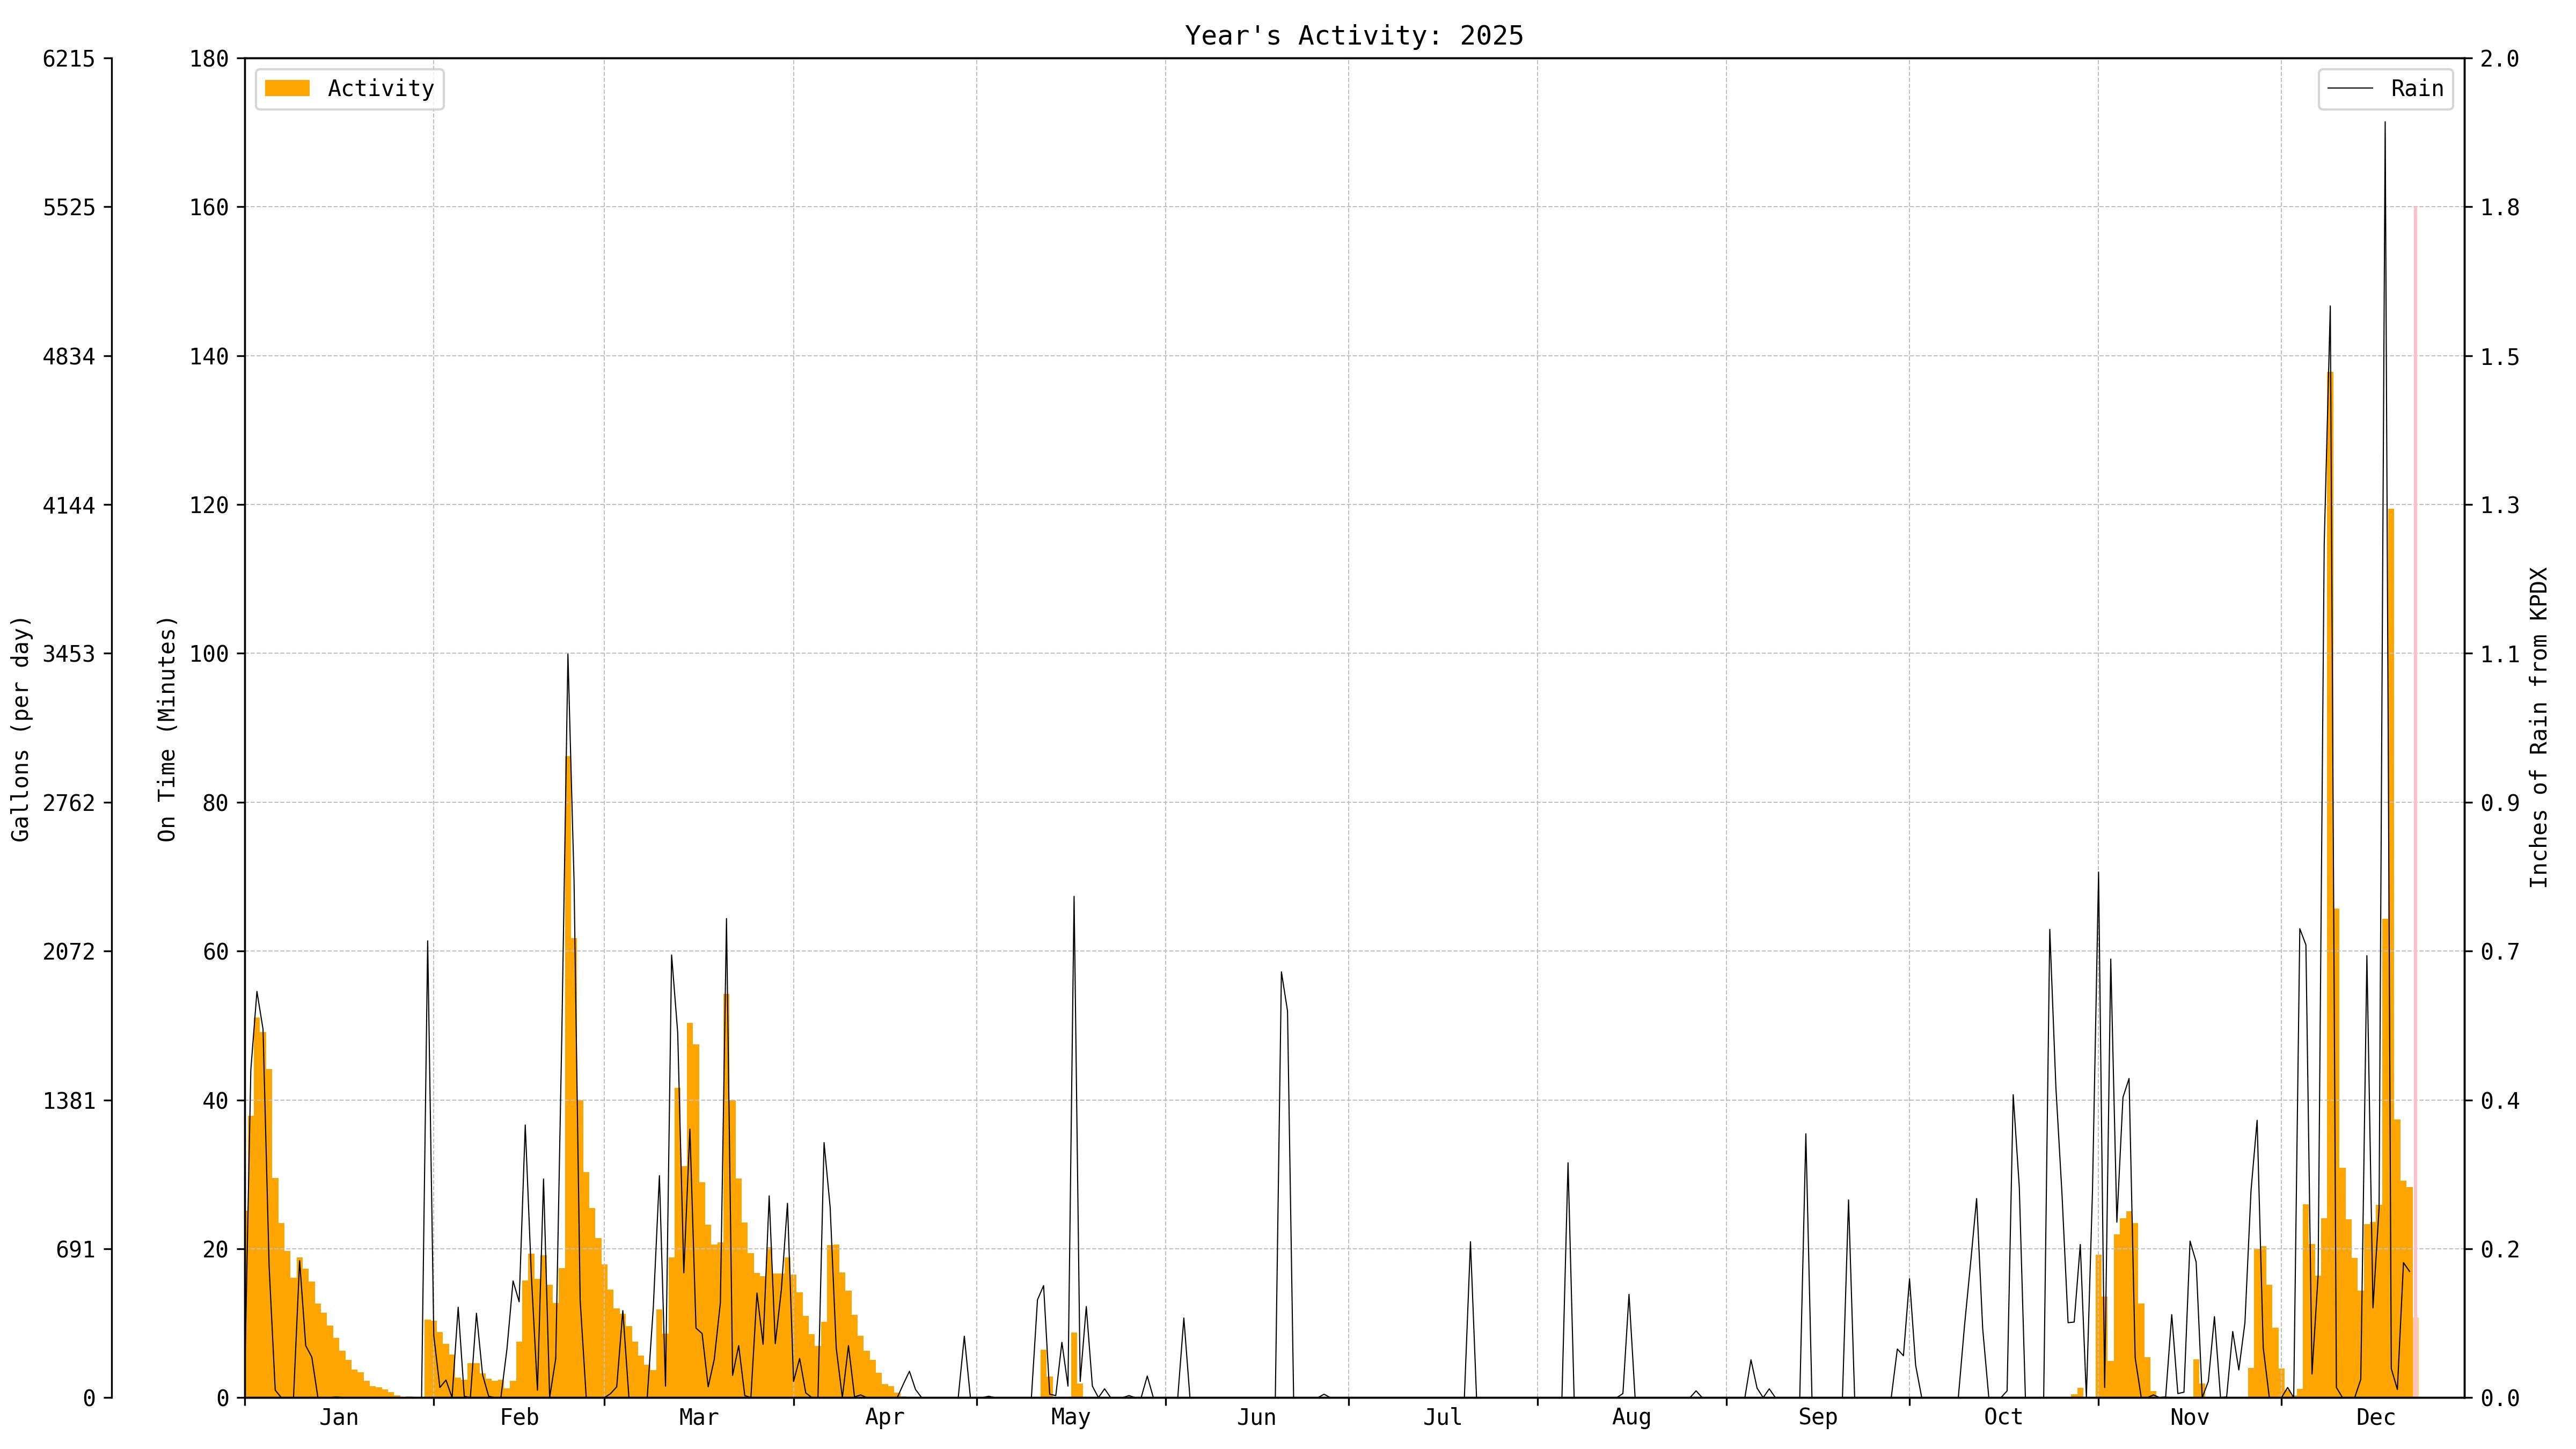Viewport: 2576px width, 1449px height.
Task: Click the Aug month axis label
Action: 1631,1418
